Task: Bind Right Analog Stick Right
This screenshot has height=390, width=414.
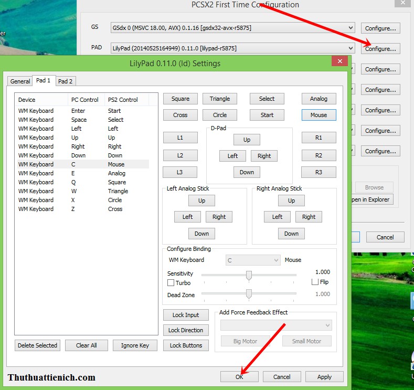Action: (309, 217)
